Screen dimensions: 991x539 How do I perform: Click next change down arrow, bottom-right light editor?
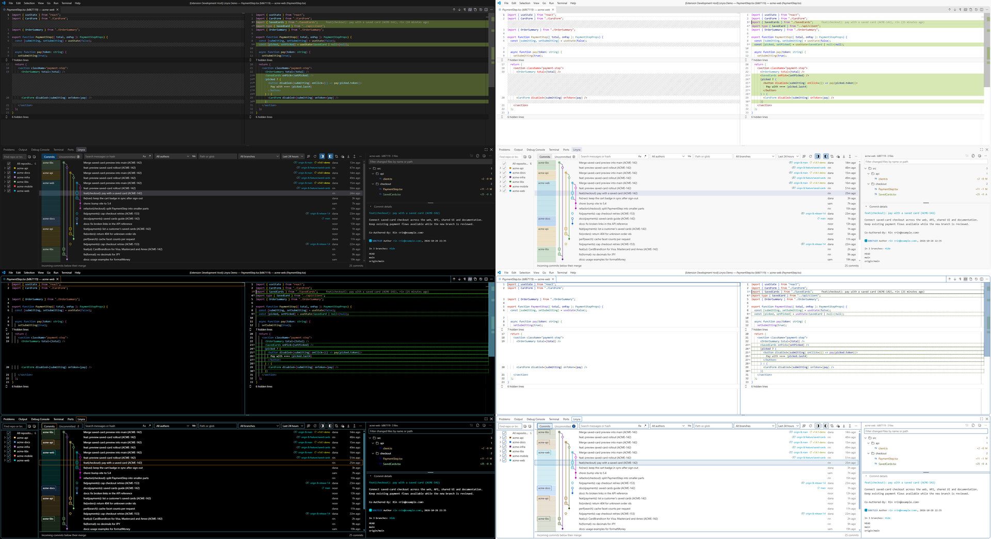955,279
